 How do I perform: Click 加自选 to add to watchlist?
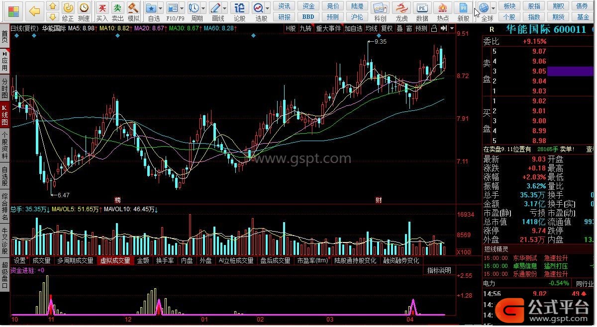(353, 29)
